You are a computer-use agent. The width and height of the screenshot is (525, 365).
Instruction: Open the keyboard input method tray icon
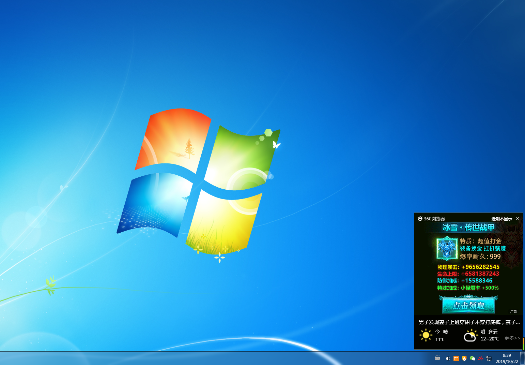(x=437, y=358)
